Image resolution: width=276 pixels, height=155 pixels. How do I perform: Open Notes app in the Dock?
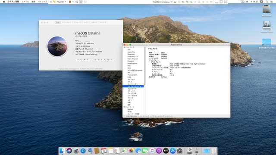110,151
